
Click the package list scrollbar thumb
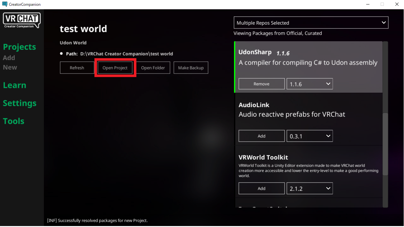[385, 144]
